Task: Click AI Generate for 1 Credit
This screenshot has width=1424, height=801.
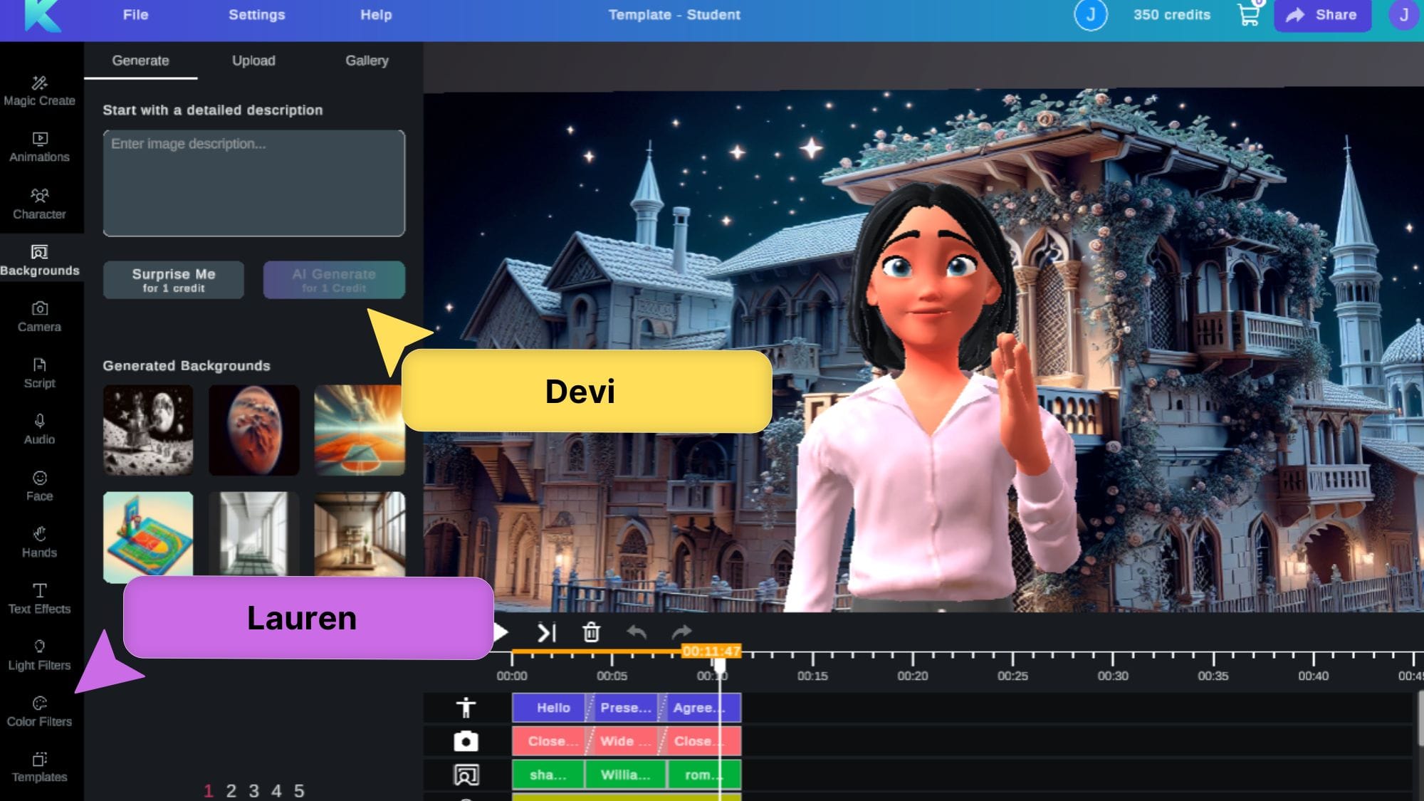Action: pyautogui.click(x=333, y=278)
